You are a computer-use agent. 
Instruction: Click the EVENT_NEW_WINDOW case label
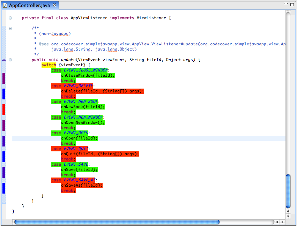[x=83, y=117]
